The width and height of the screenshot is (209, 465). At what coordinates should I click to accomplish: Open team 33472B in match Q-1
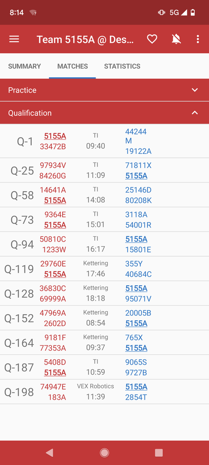53,147
